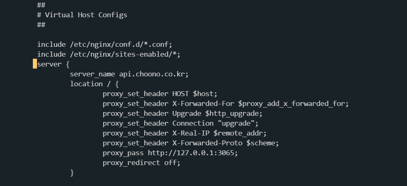Image resolution: width=407 pixels, height=186 pixels.
Task: Click the 'Virtual Host Configs' comment text
Action: click(86, 15)
